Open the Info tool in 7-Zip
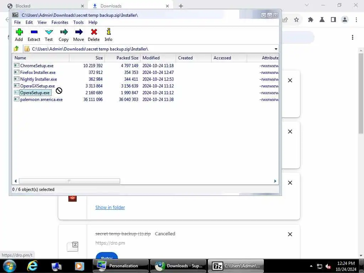 [108, 32]
